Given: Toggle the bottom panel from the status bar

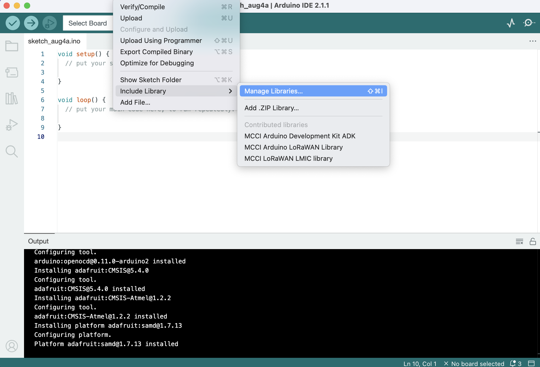Looking at the screenshot, I should (532, 363).
